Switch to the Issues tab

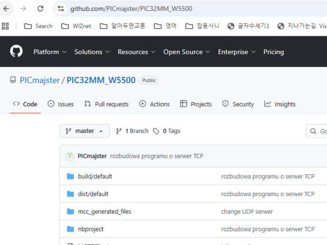click(x=61, y=104)
